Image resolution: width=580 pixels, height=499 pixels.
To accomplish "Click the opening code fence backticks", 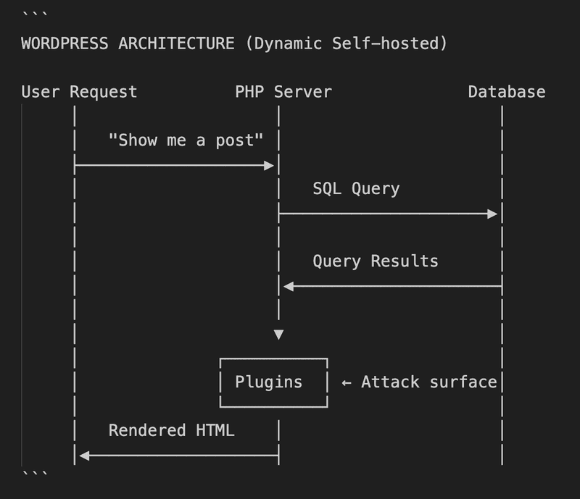I will point(35,16).
